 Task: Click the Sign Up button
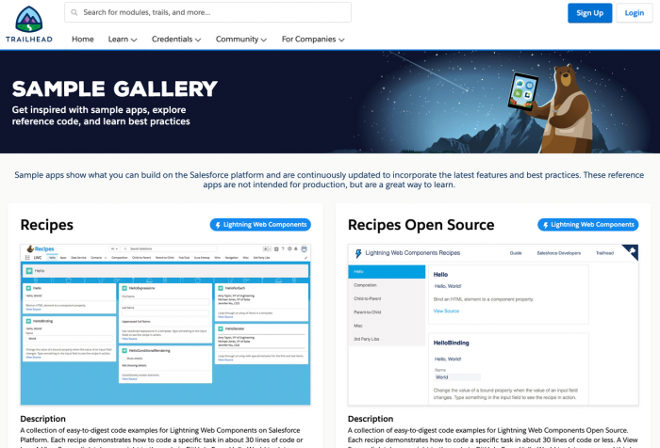[589, 13]
